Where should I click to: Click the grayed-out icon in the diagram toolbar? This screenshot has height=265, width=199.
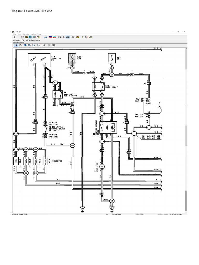(49, 45)
